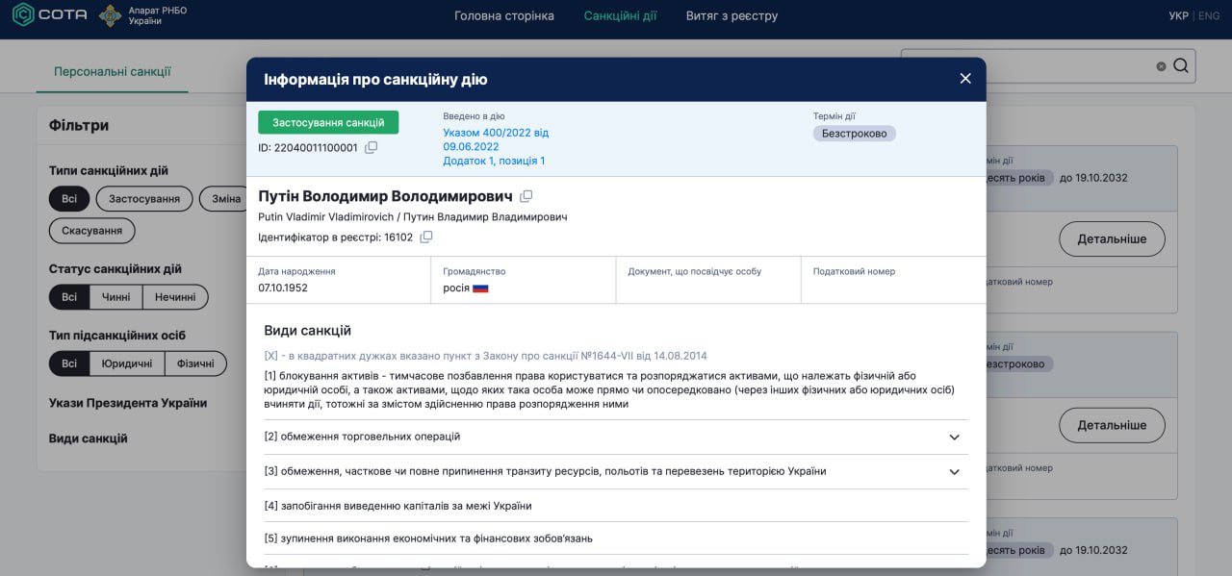Copy the sanction action ID number

click(372, 148)
